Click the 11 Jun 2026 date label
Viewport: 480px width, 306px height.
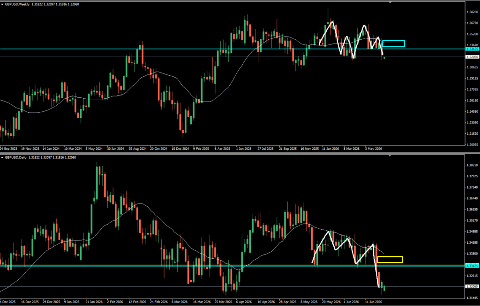374,302
